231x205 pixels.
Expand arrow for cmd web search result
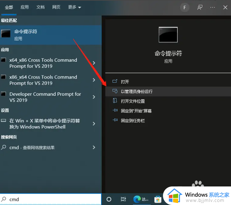94,147
